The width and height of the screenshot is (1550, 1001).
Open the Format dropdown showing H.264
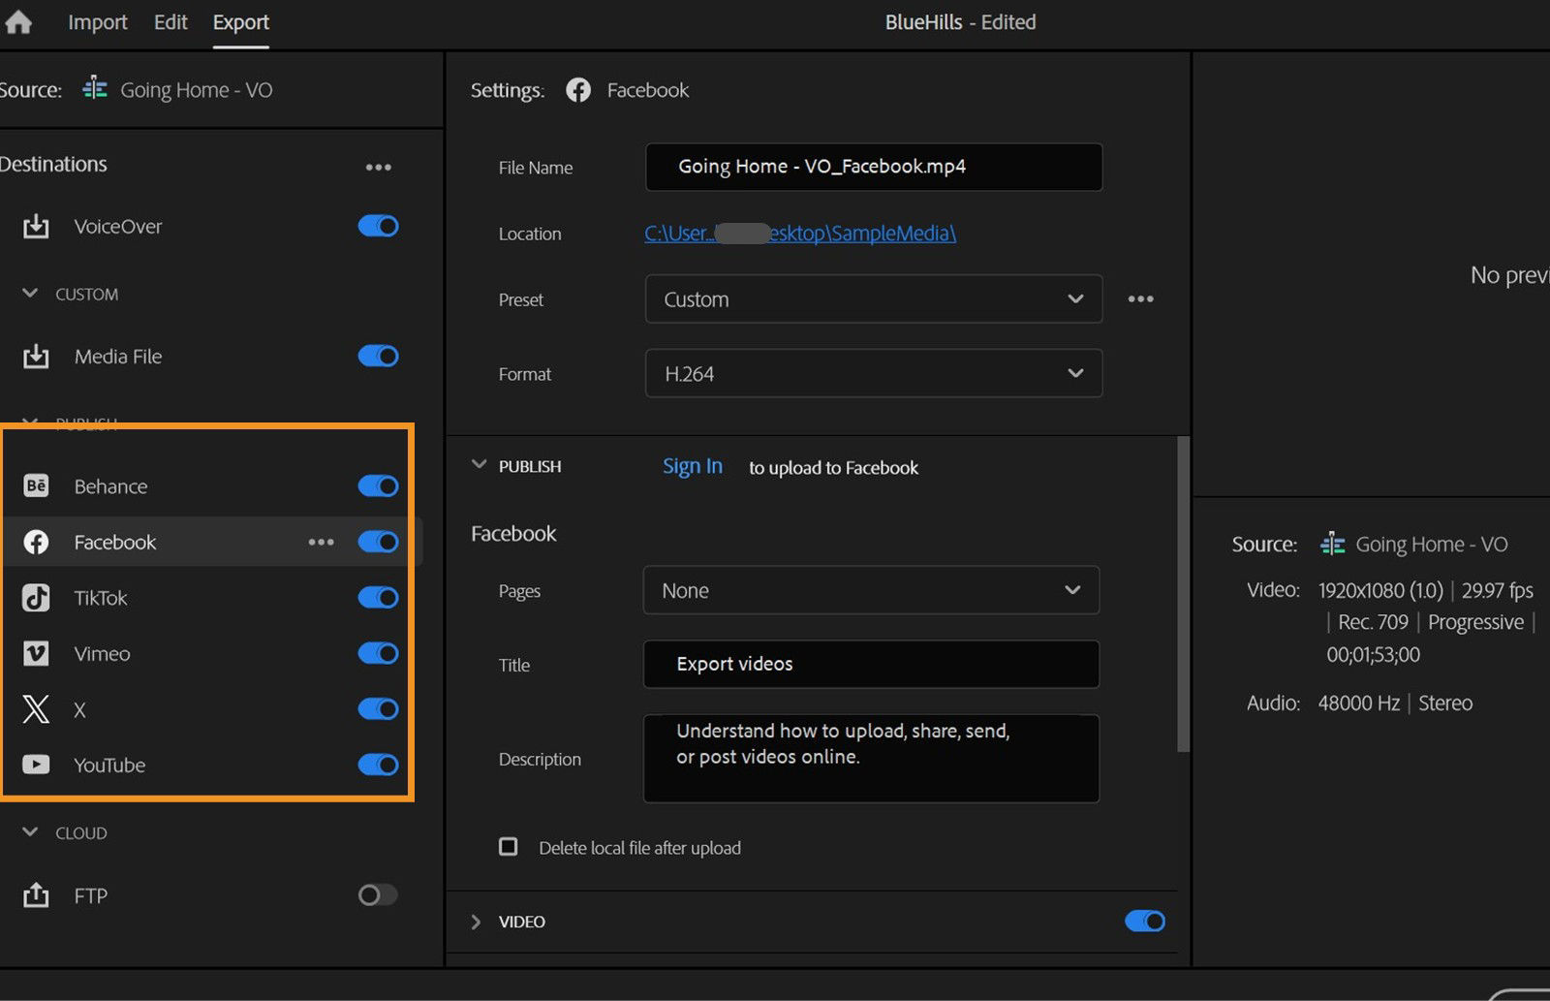[872, 373]
